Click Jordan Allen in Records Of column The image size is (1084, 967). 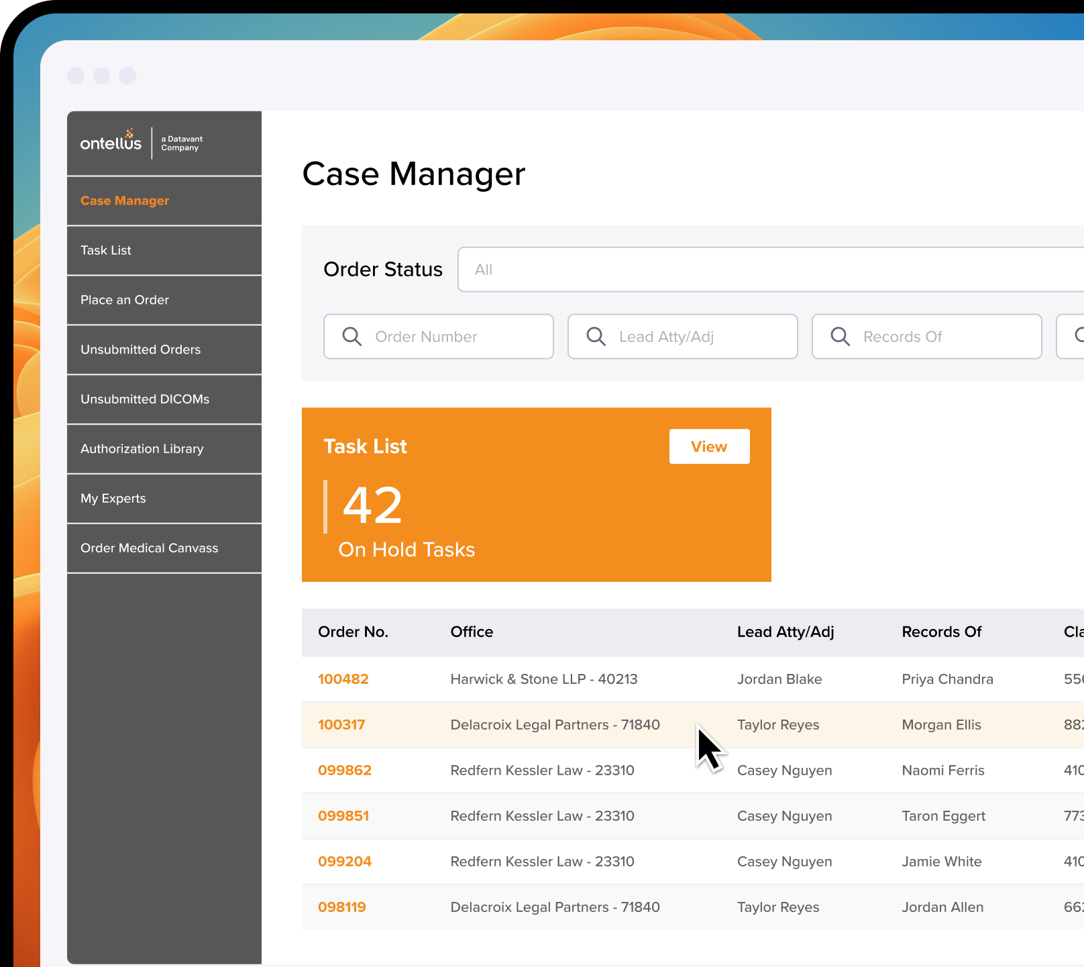click(x=942, y=907)
